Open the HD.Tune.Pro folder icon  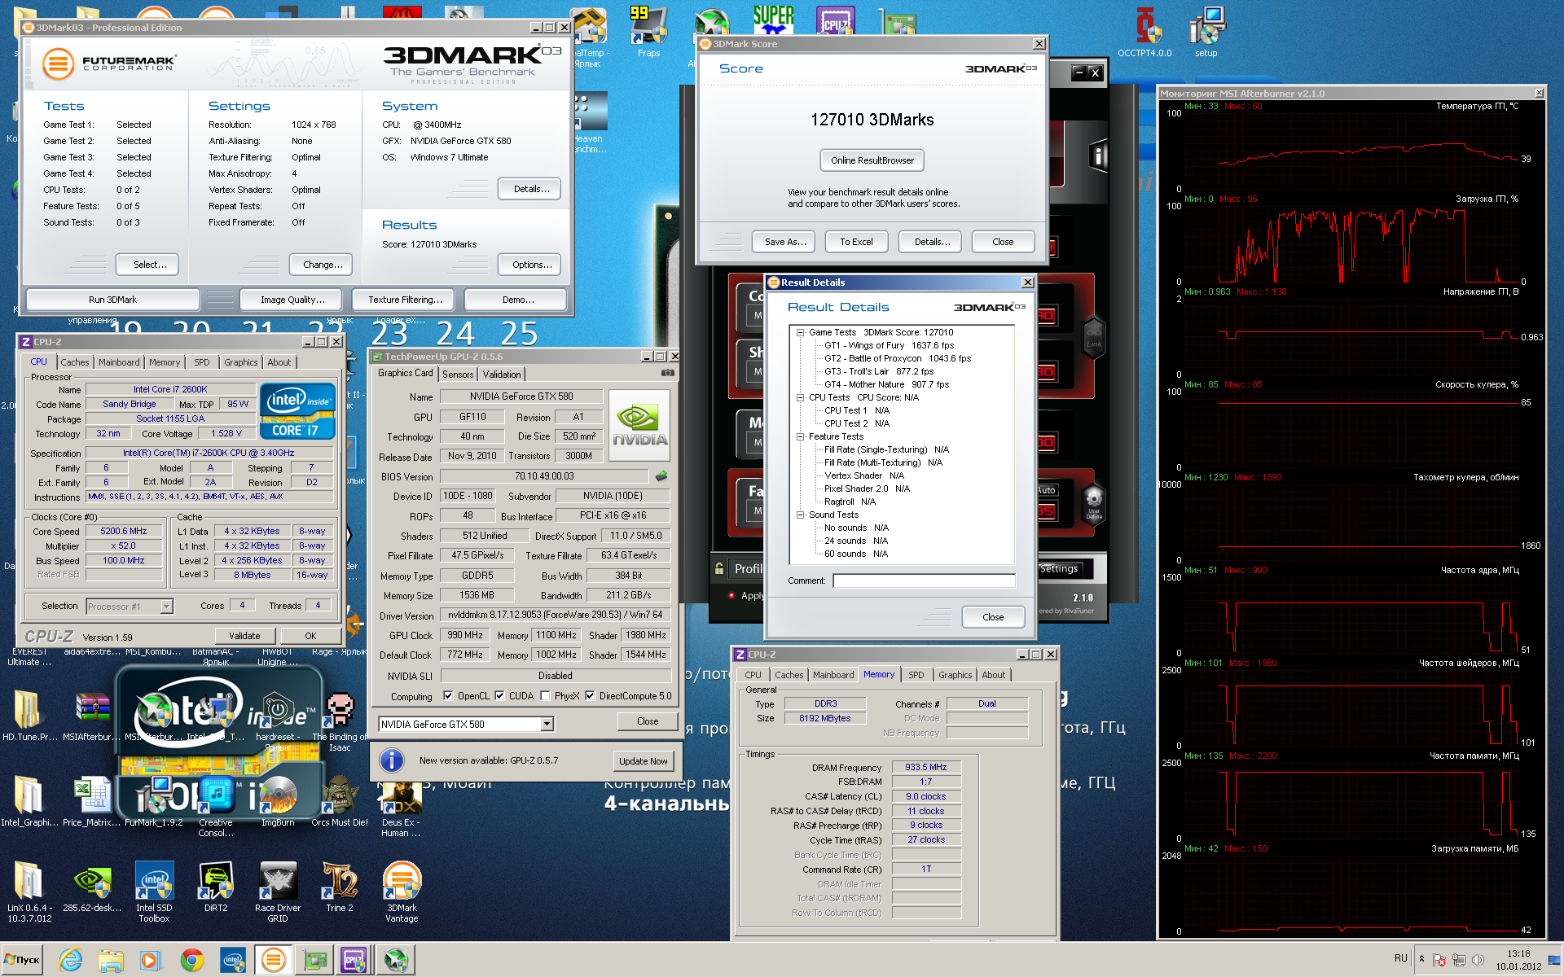point(29,716)
